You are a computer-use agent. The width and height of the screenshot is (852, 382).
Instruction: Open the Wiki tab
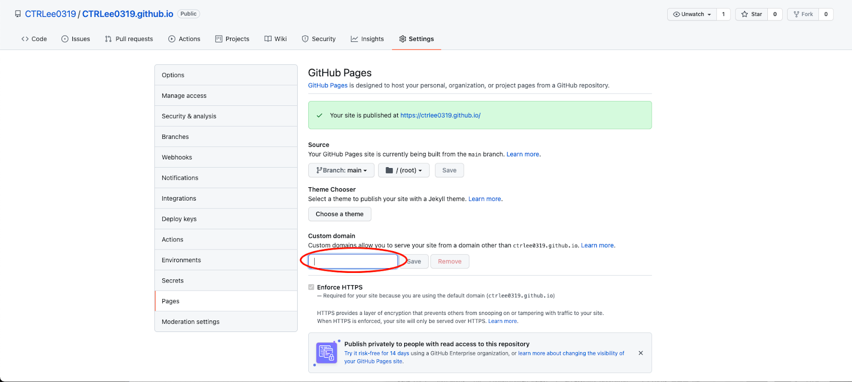click(276, 39)
